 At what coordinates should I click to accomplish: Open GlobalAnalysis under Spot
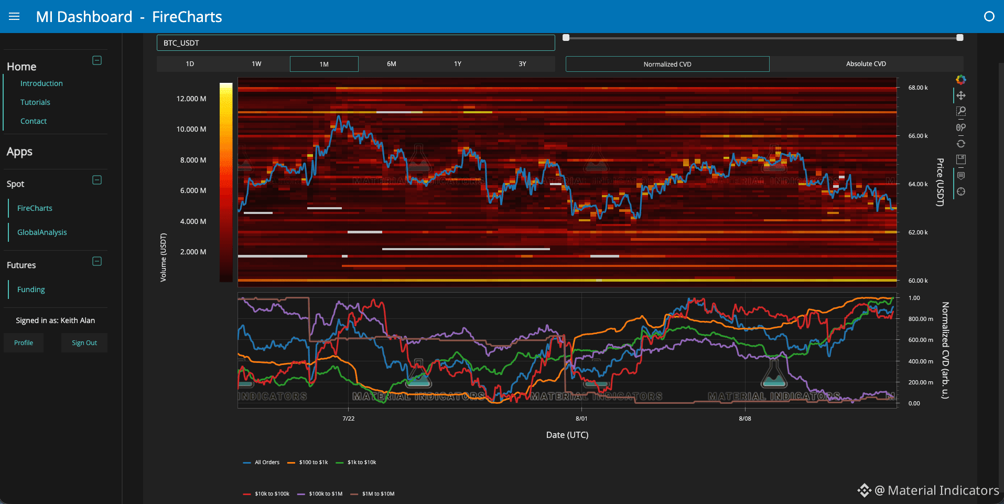coord(42,232)
